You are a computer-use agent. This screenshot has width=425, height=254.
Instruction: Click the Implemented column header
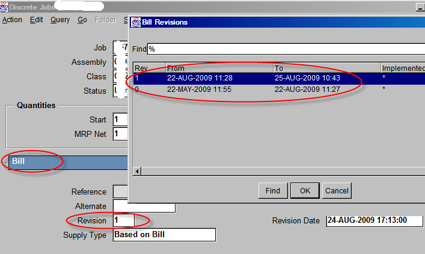pos(403,68)
